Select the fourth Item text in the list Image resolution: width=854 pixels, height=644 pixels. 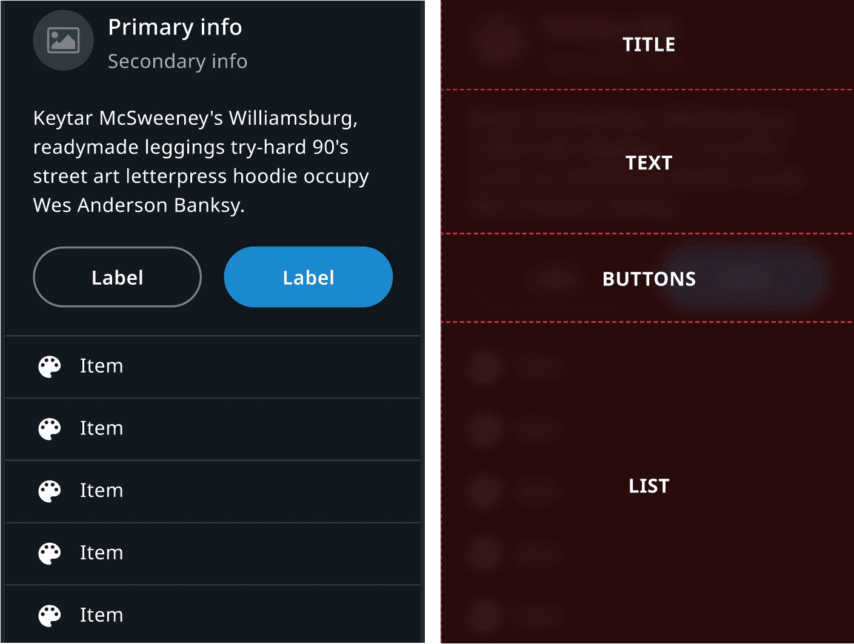101,553
